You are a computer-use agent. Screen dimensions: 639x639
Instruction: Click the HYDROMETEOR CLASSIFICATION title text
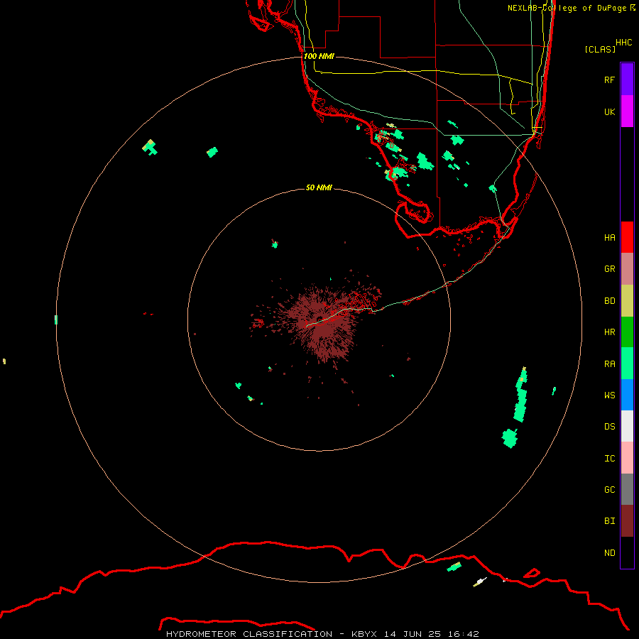point(249,634)
